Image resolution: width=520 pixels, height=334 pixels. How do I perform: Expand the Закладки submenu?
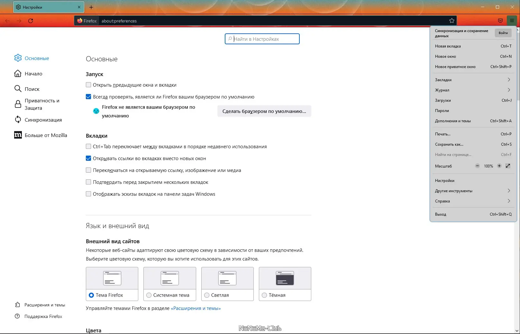tap(473, 80)
